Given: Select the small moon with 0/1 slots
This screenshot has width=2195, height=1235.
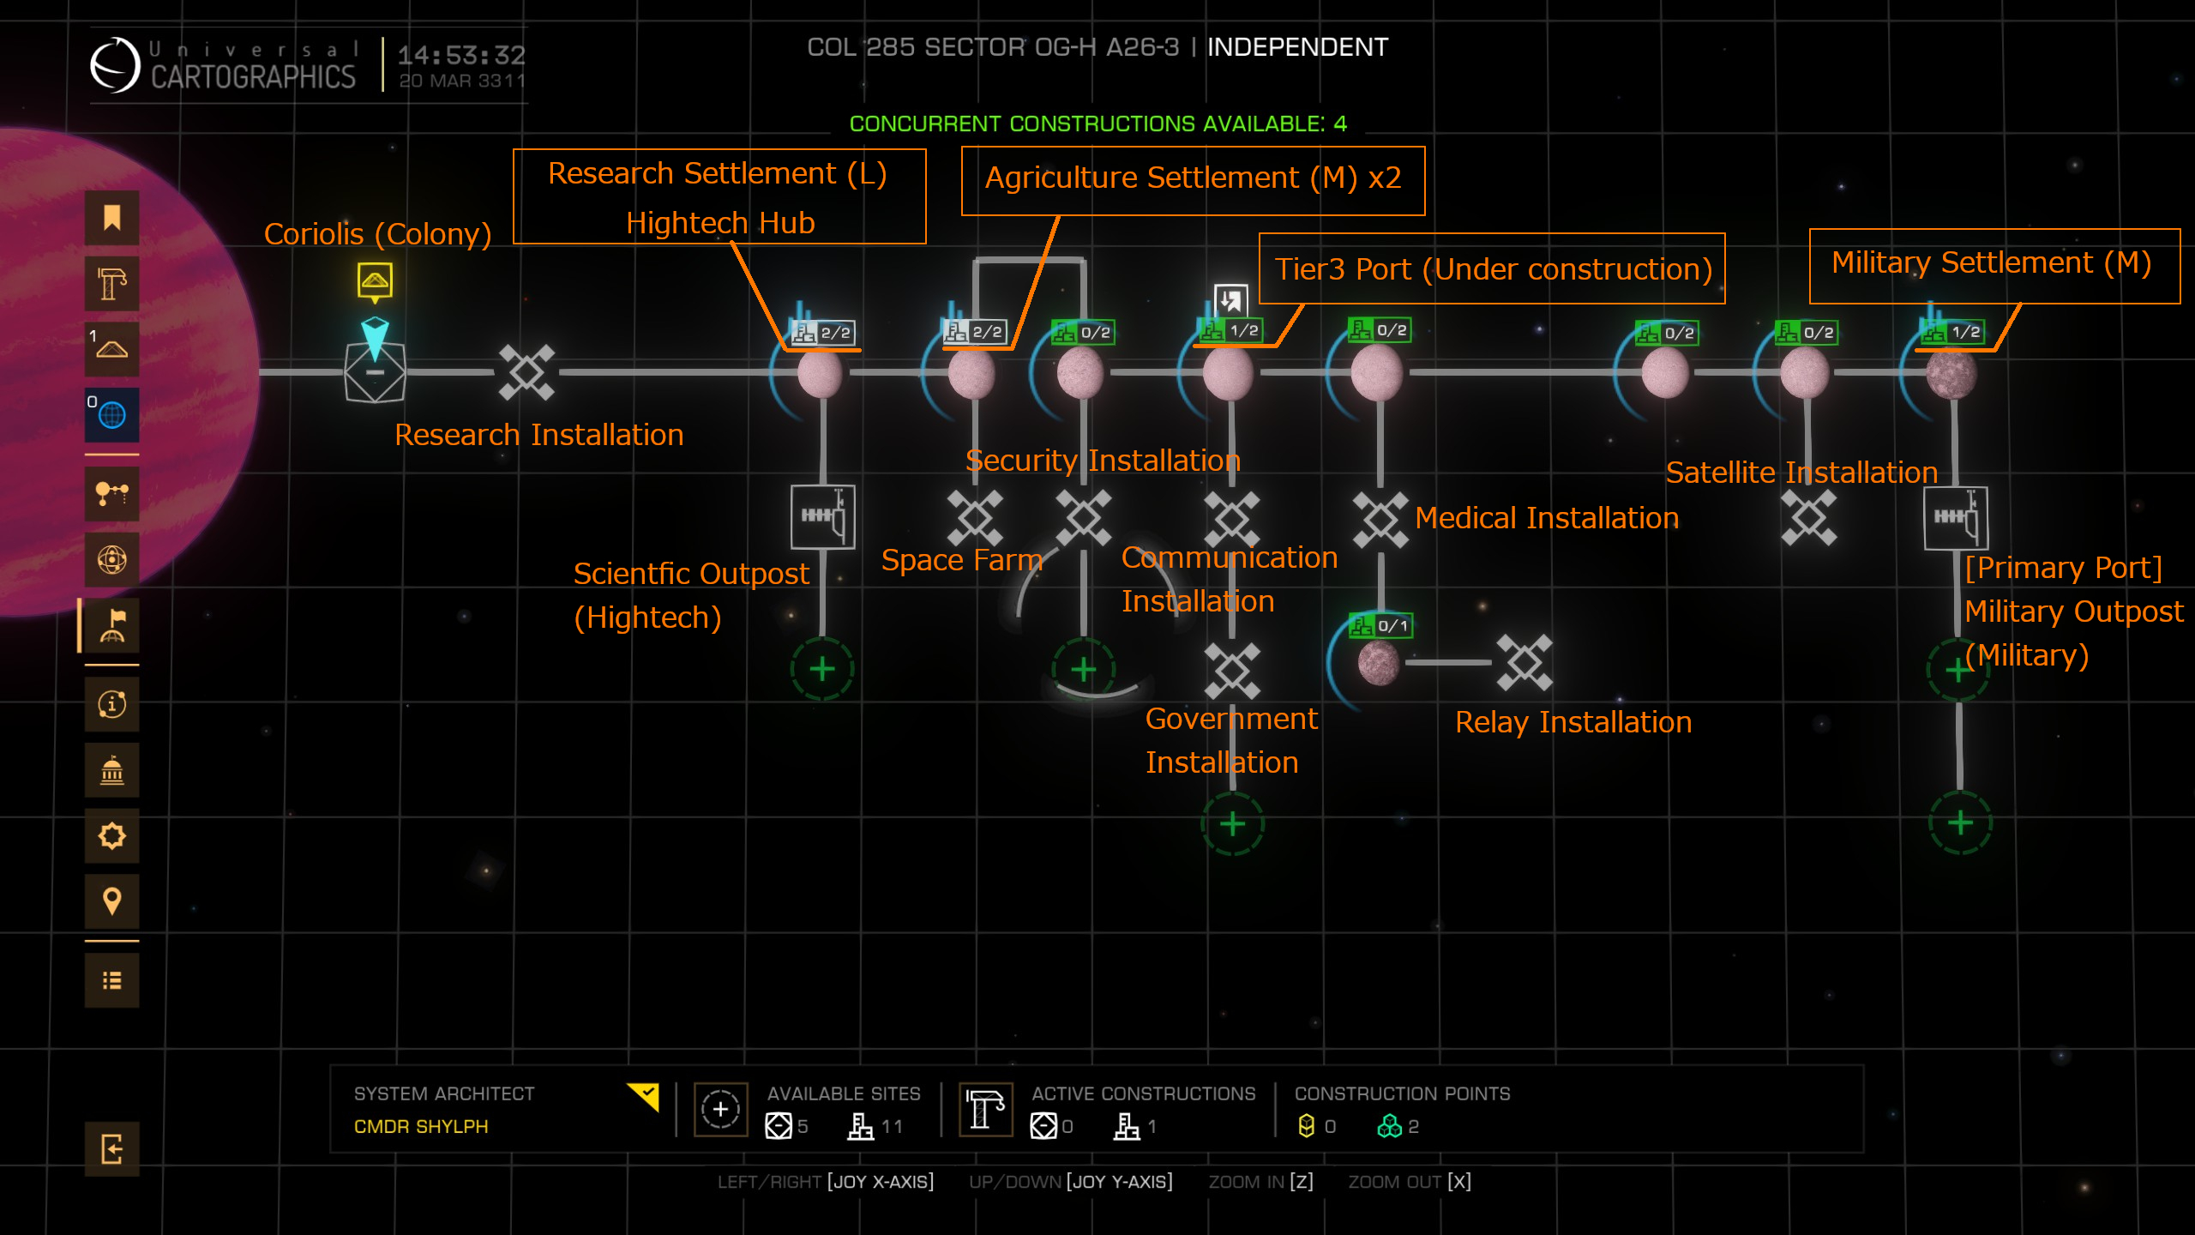Looking at the screenshot, I should (1379, 662).
